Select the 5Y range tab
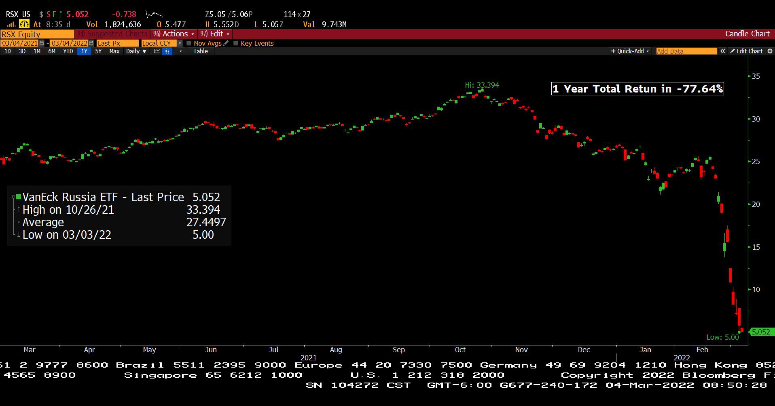Viewport: 775px width, 406px height. (x=98, y=51)
